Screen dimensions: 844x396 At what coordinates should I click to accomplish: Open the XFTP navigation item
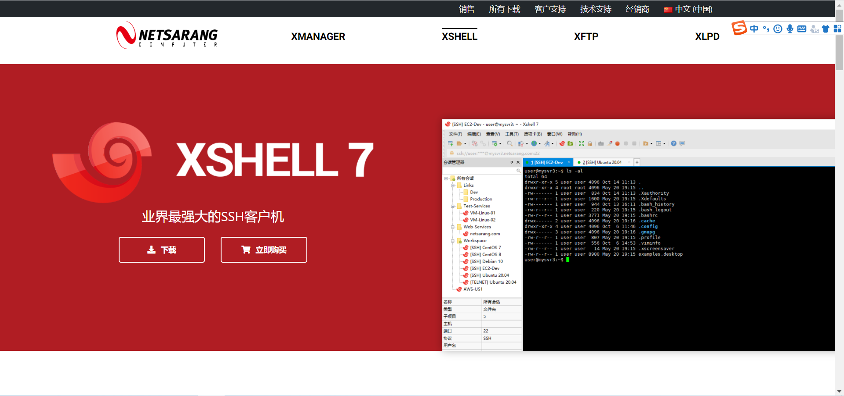[586, 36]
